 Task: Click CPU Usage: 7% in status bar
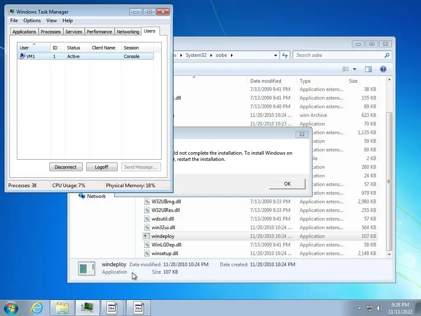(69, 186)
